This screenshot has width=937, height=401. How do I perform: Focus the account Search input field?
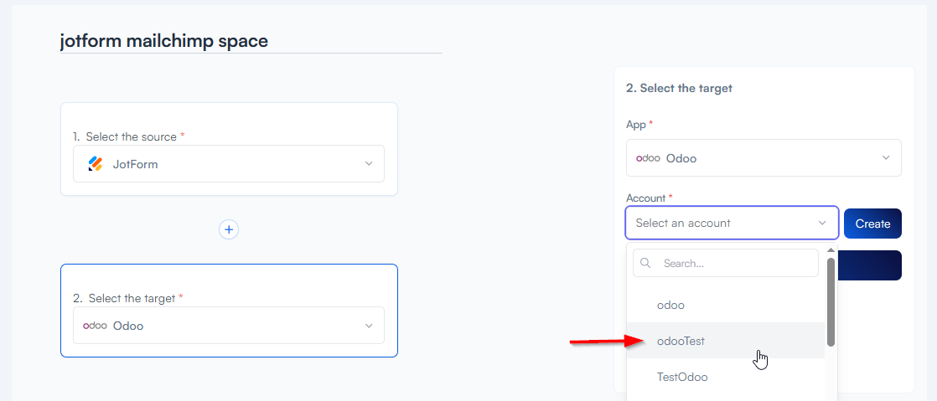click(734, 263)
